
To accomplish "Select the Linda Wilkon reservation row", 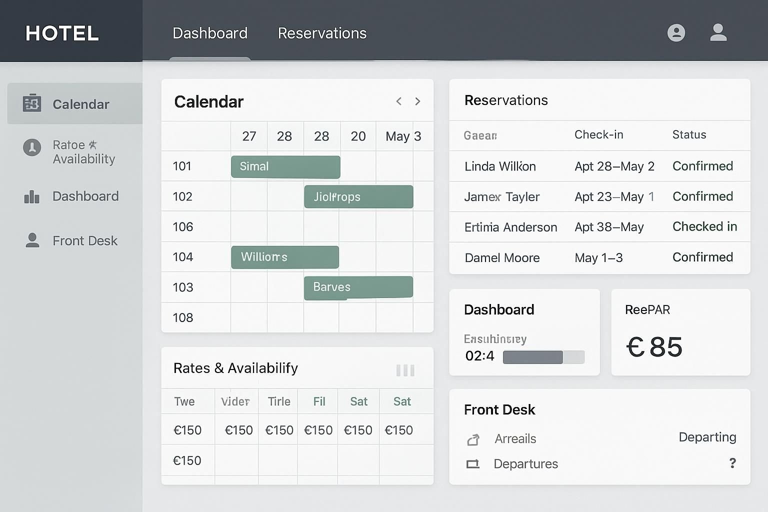I will click(x=599, y=166).
